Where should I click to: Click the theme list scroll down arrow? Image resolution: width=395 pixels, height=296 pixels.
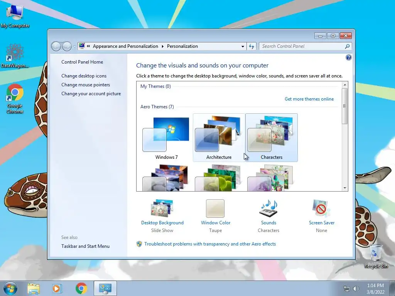point(345,188)
